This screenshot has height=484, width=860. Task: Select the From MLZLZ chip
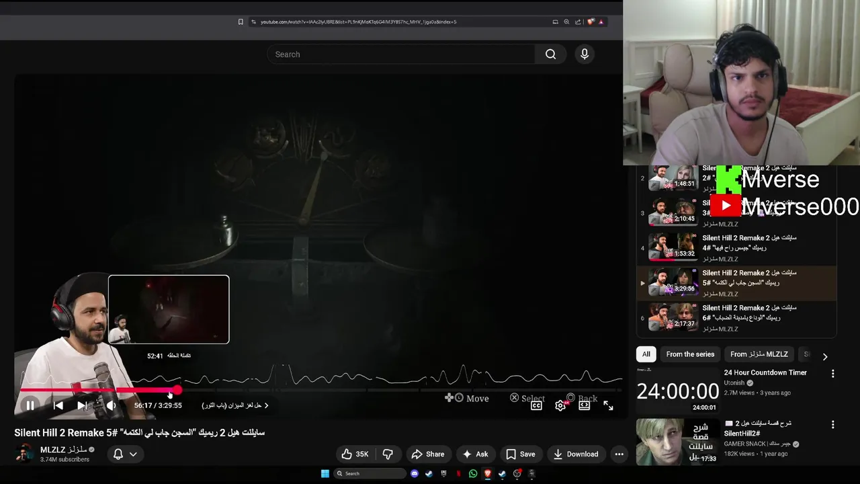click(759, 354)
